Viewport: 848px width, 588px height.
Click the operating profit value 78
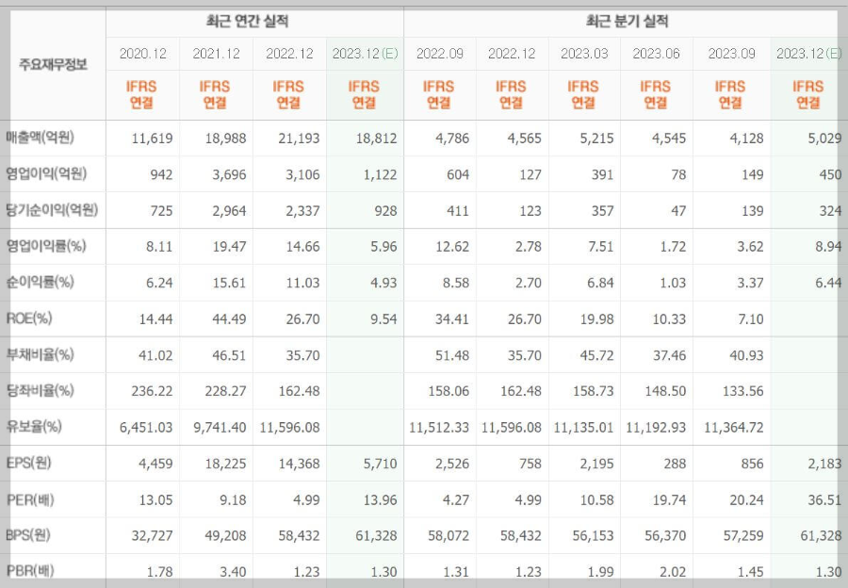pyautogui.click(x=678, y=174)
